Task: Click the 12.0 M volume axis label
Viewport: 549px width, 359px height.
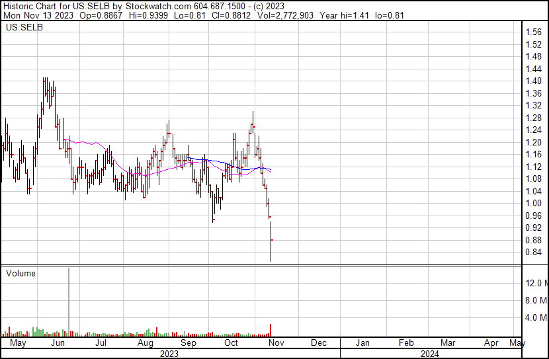Action: point(536,283)
